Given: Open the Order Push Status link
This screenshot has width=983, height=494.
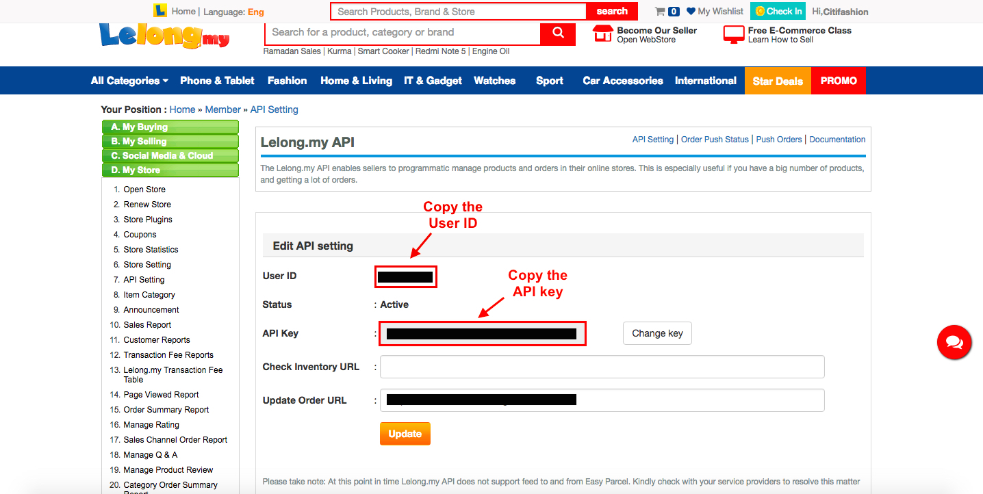Looking at the screenshot, I should pos(715,140).
